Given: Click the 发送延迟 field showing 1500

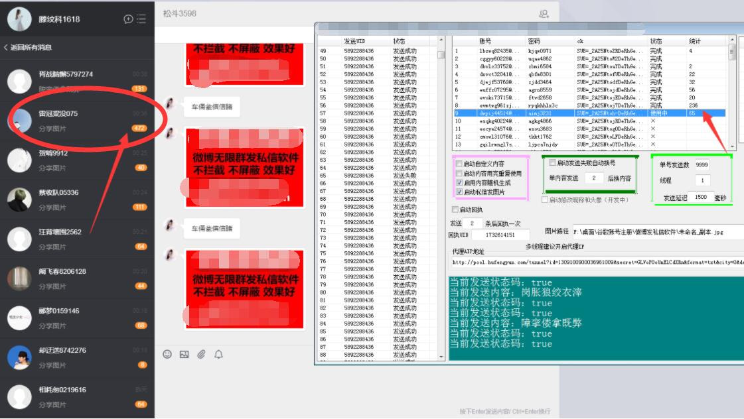Looking at the screenshot, I should pyautogui.click(x=701, y=197).
